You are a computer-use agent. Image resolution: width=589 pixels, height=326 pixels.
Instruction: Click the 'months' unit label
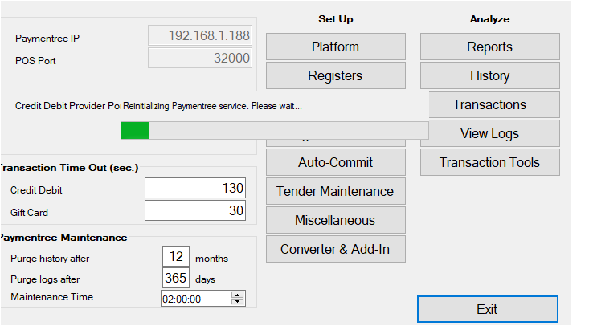click(x=211, y=259)
